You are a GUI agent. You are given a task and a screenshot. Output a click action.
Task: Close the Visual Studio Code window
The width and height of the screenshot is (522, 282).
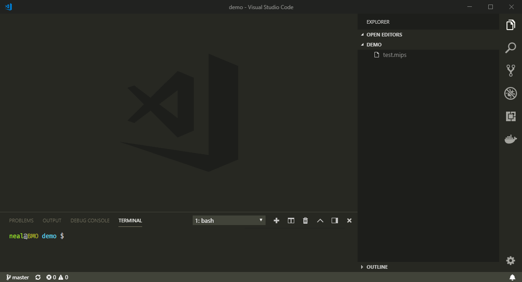[x=512, y=7]
